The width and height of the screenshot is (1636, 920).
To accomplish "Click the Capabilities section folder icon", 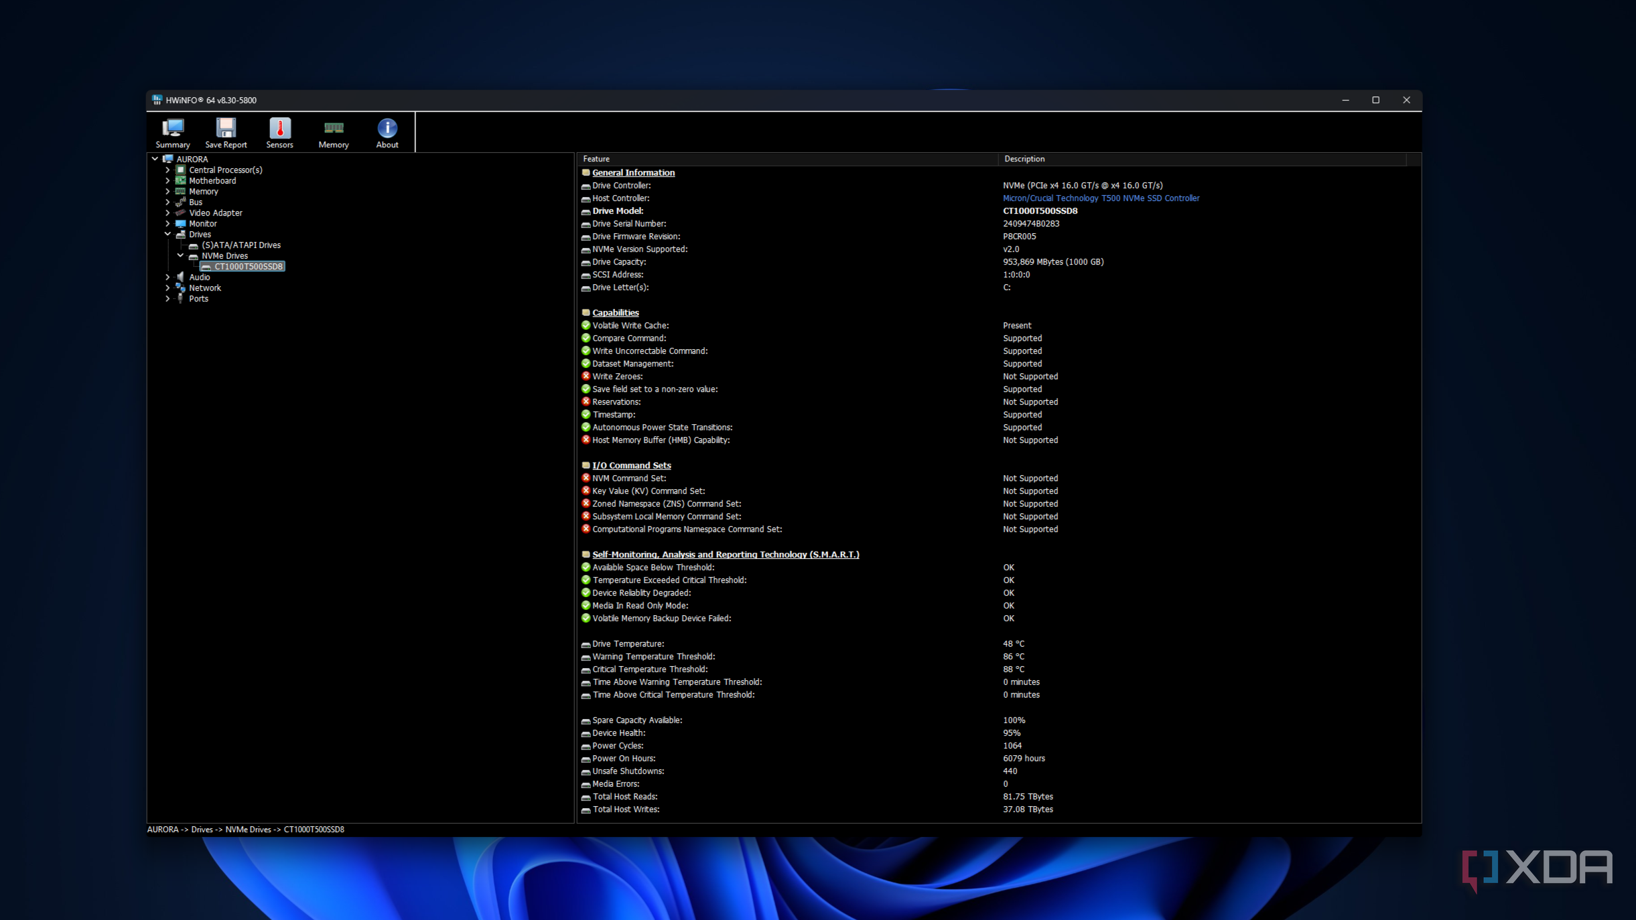I will [586, 312].
